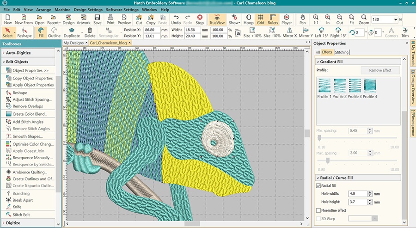Click Object Properties >> in toolbox
Viewport: 416px width, 228px height.
(x=30, y=70)
